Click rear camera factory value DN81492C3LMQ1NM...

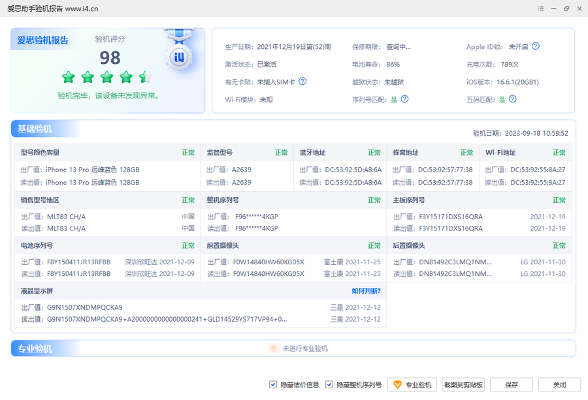tap(455, 262)
